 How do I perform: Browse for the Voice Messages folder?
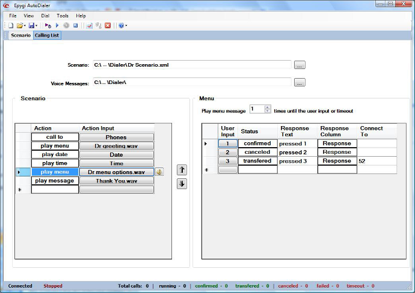point(300,82)
